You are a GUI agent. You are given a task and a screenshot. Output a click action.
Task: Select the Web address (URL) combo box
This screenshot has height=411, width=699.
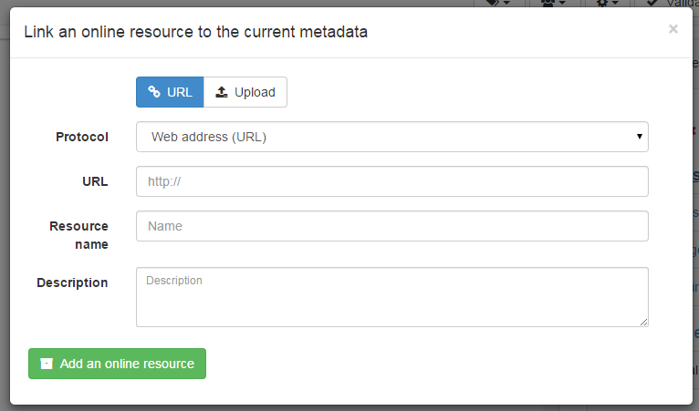(391, 137)
